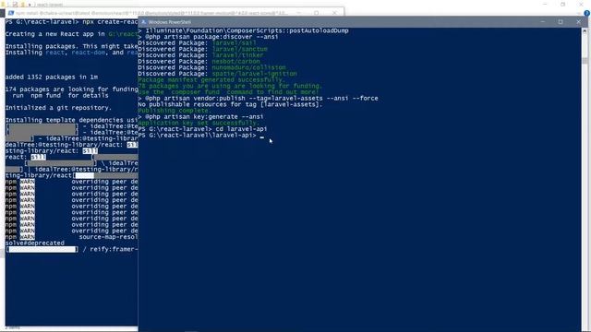
Task: Maximize the front Windows PowerShell window
Action: coord(561,22)
